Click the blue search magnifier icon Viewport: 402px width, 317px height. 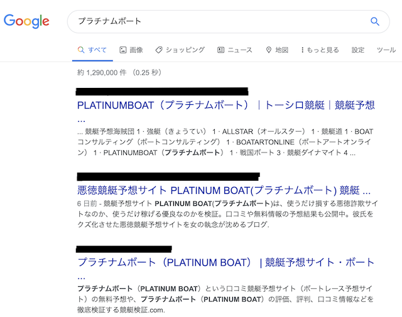[x=375, y=21]
